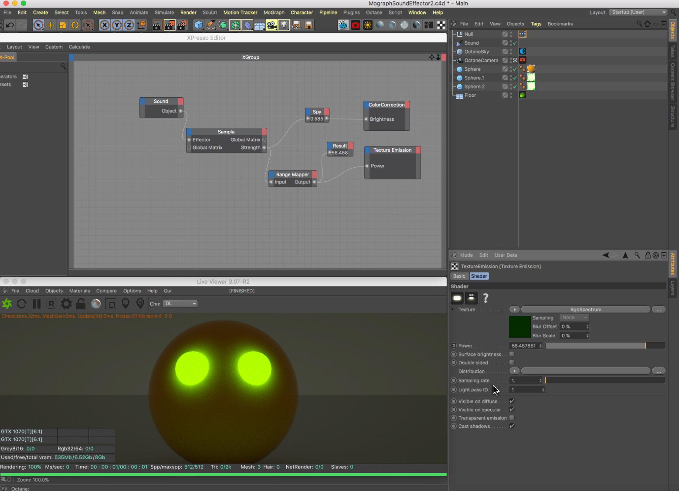Switch to the Basic tab
This screenshot has height=491, width=679.
[x=459, y=276]
